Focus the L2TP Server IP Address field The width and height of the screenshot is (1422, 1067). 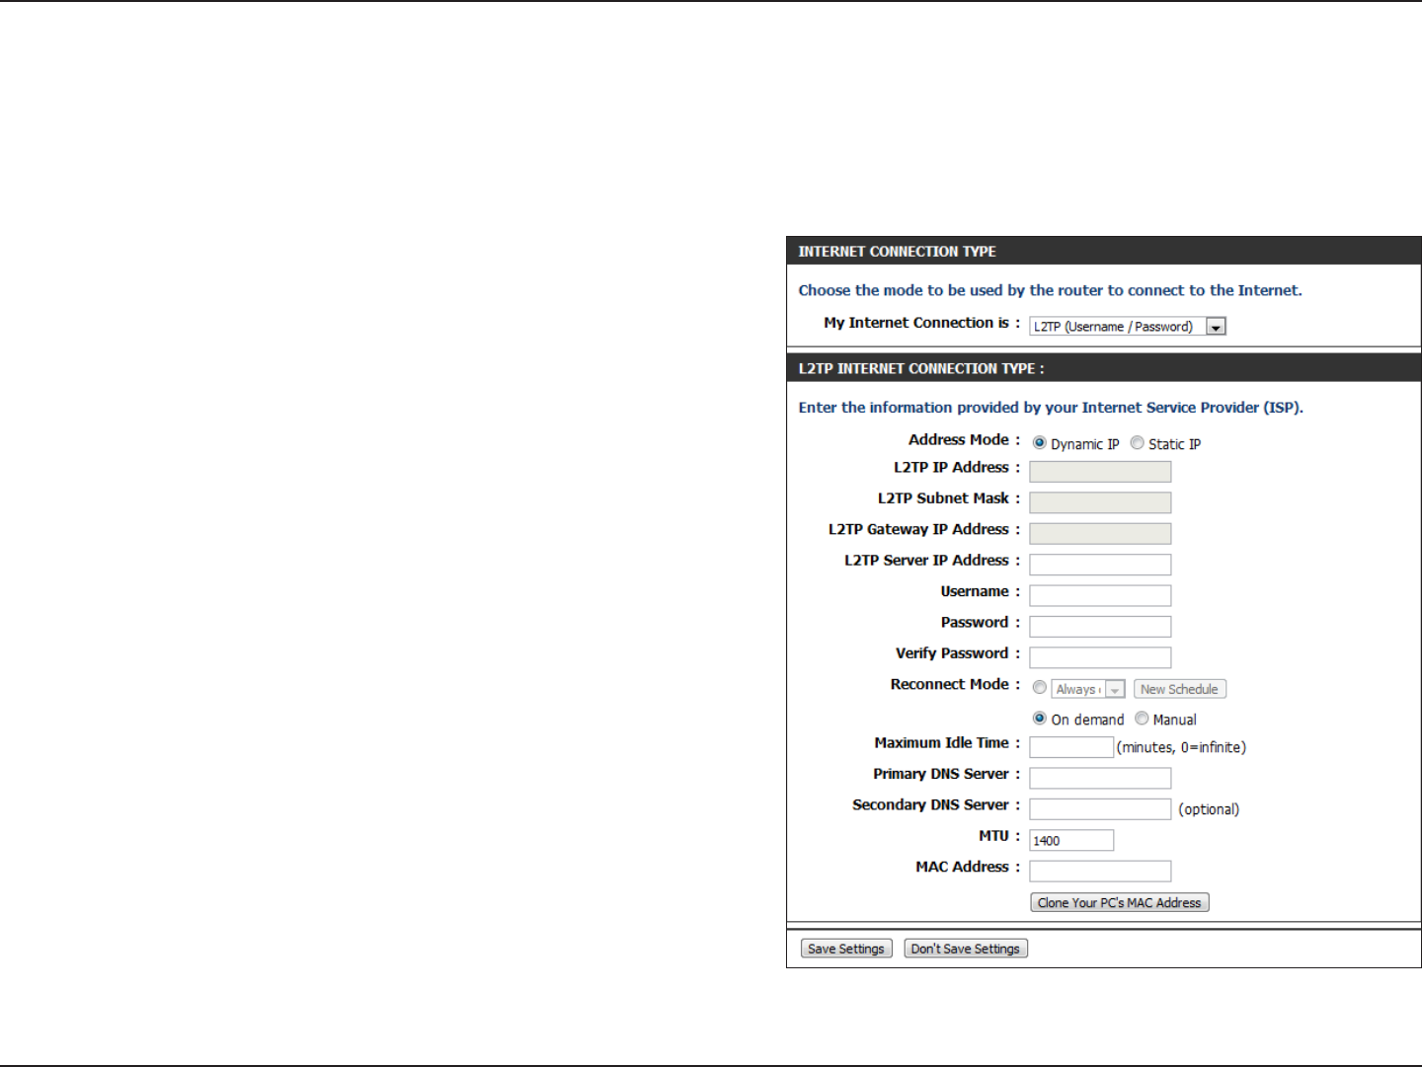(1100, 565)
